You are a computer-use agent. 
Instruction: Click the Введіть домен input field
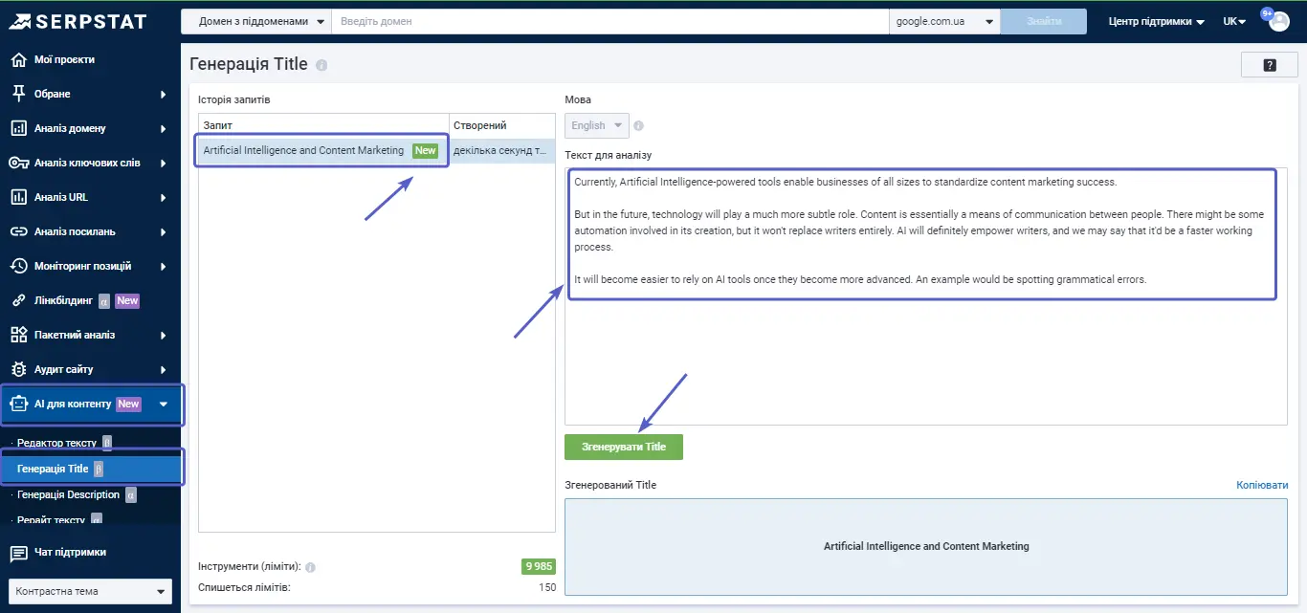click(609, 21)
